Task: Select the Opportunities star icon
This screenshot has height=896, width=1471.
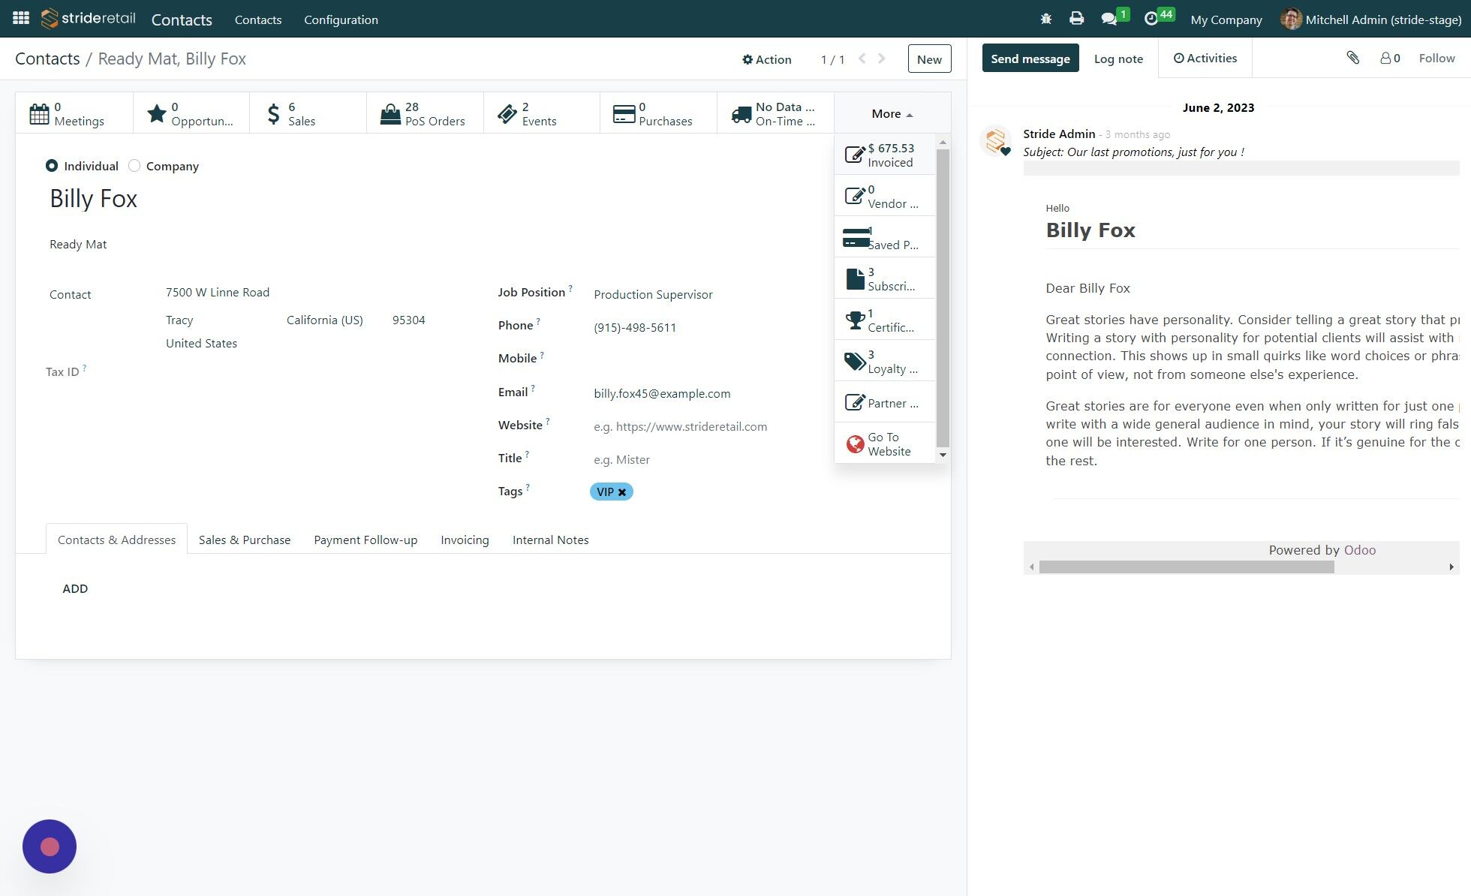Action: point(156,113)
